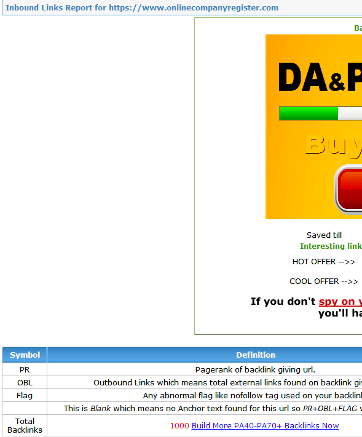
Task: Select the OBL symbol cell
Action: [25, 382]
